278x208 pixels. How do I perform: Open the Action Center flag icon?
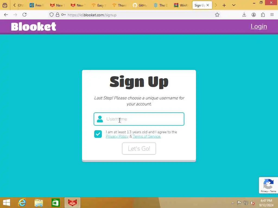(239, 203)
